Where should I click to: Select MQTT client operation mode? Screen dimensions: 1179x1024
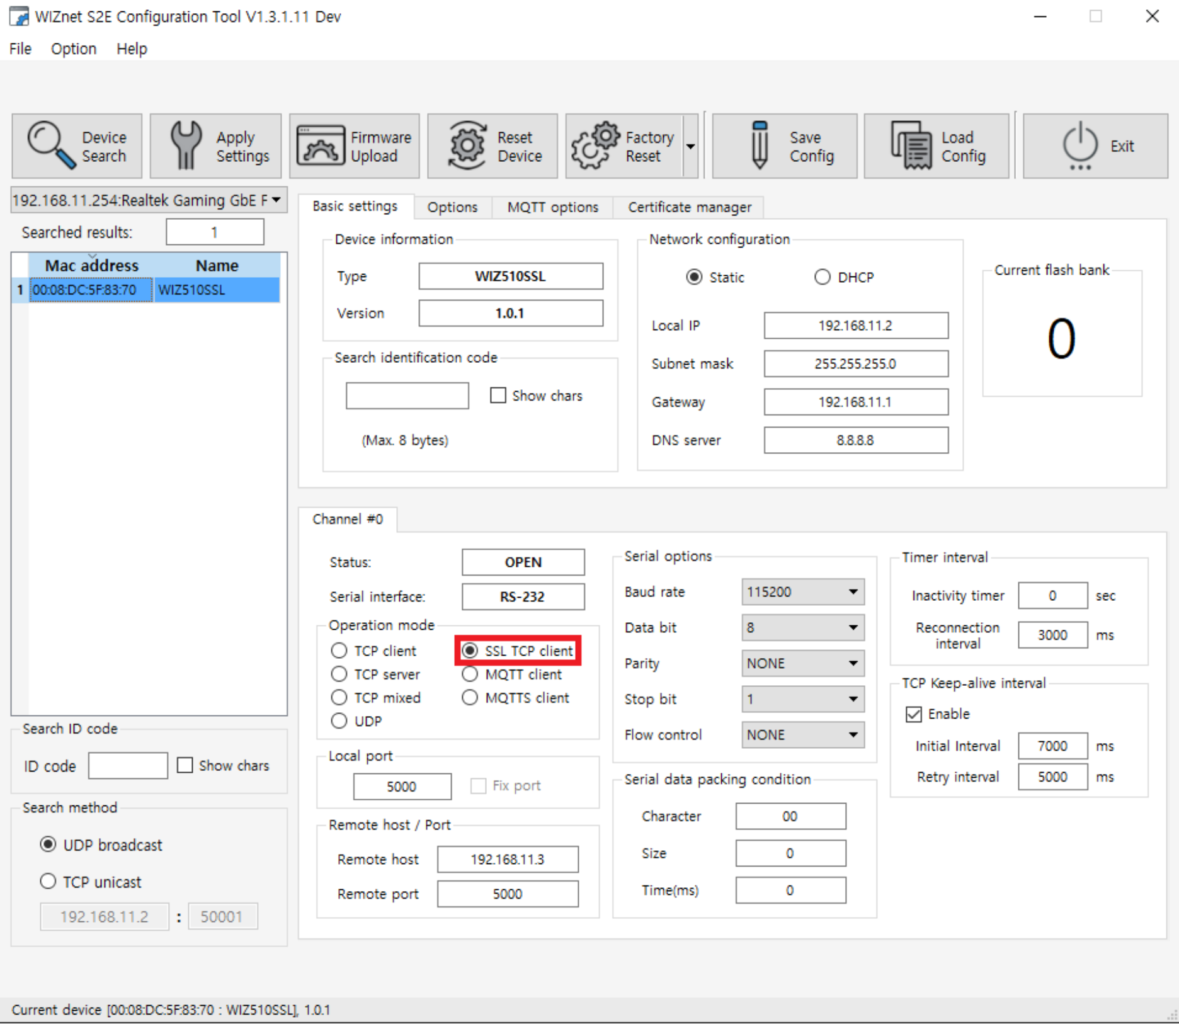[470, 674]
